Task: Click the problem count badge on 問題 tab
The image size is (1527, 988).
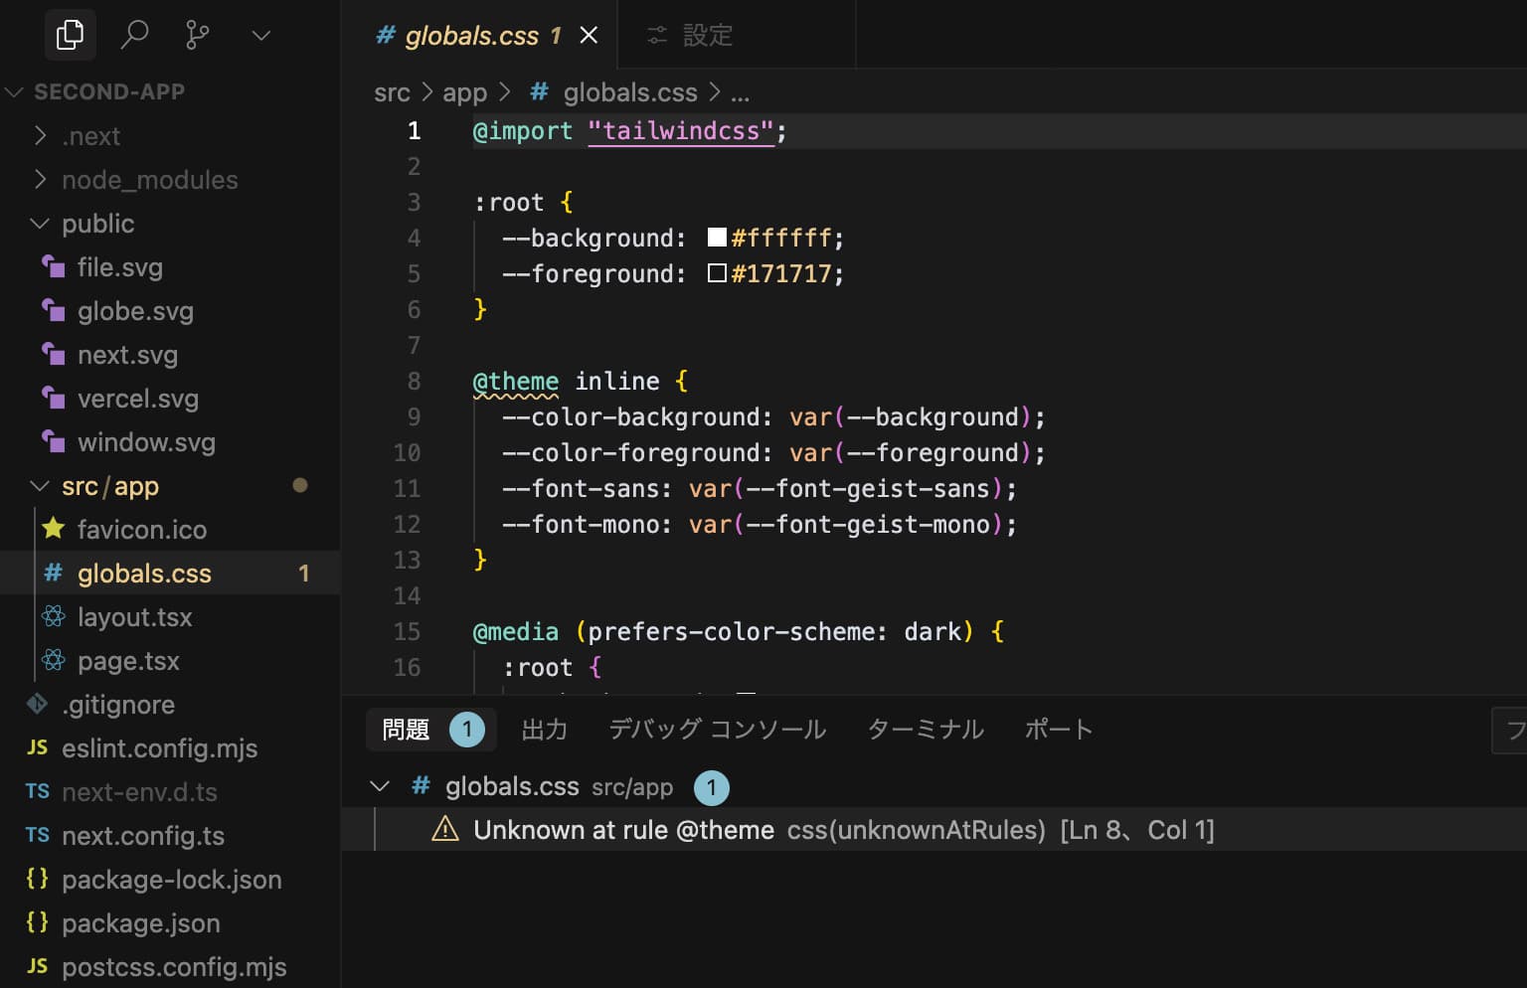Action: pos(467,730)
